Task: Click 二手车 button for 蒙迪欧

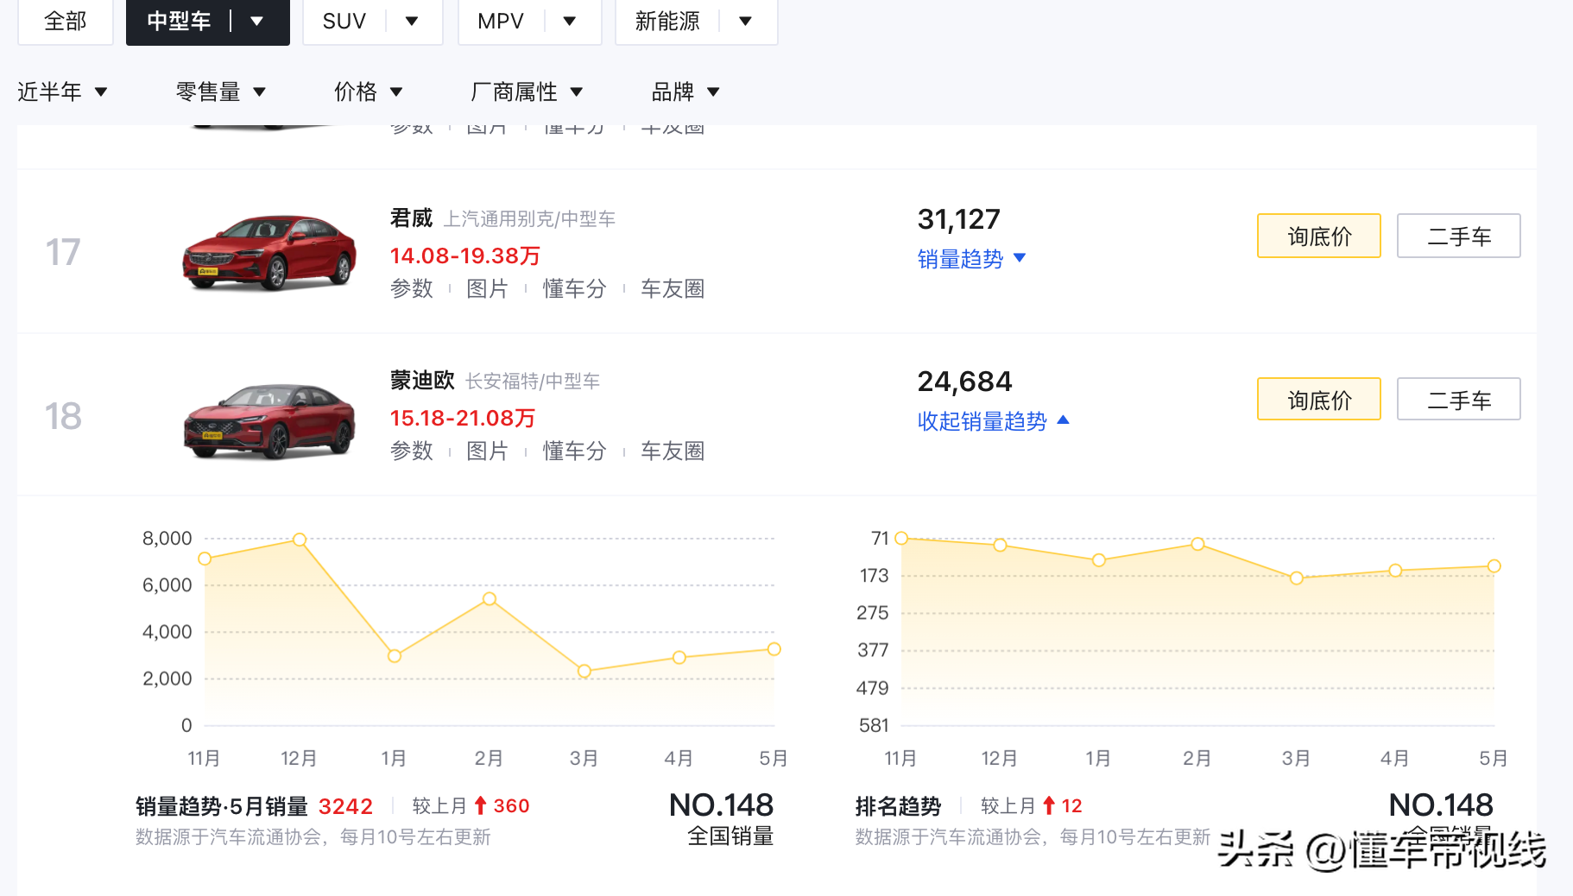Action: pos(1459,399)
